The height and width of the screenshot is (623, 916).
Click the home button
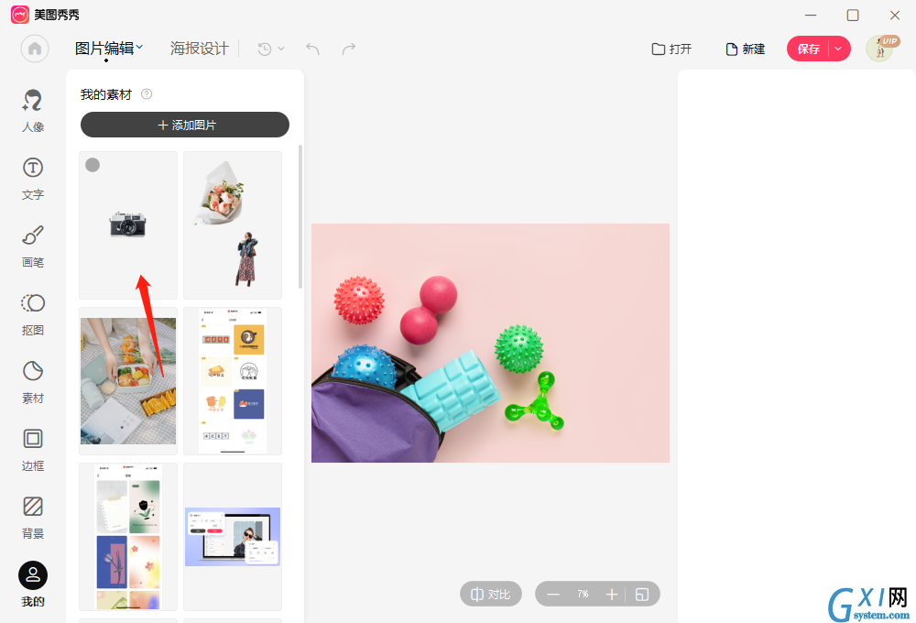(35, 49)
